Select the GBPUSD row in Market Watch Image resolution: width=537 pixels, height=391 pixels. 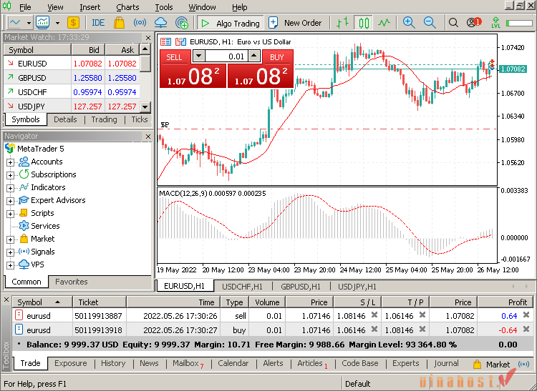[x=72, y=78]
